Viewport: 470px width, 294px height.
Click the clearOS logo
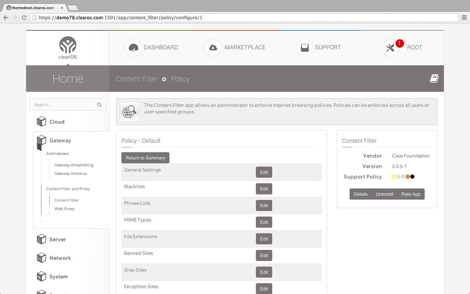(68, 48)
